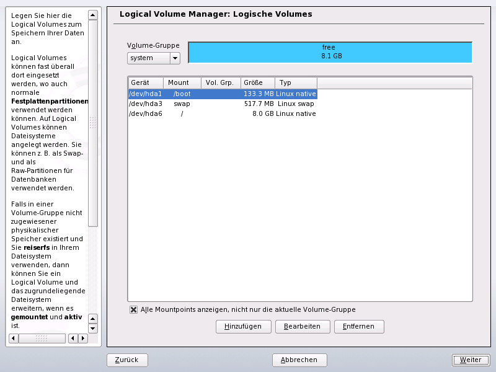
Task: Click the Weiter button
Action: (471, 360)
